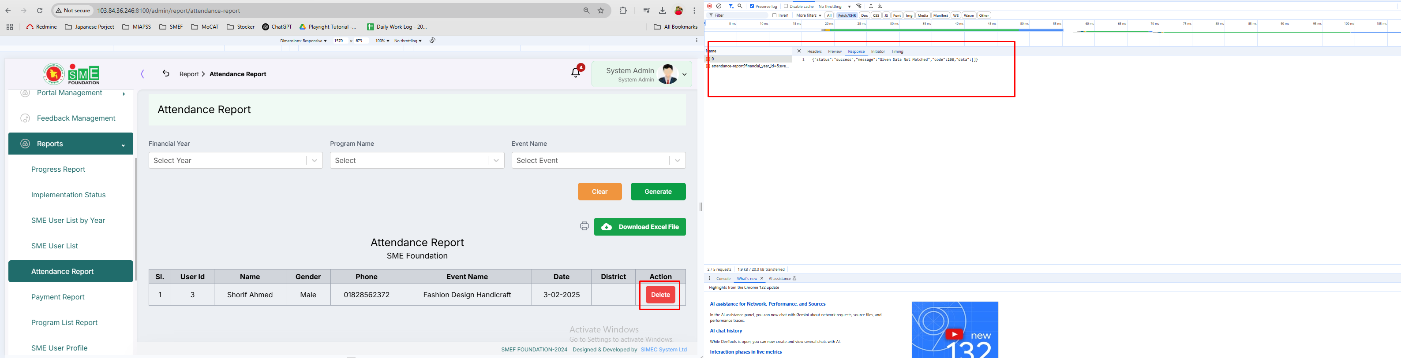Select the All request type filter

click(x=829, y=16)
